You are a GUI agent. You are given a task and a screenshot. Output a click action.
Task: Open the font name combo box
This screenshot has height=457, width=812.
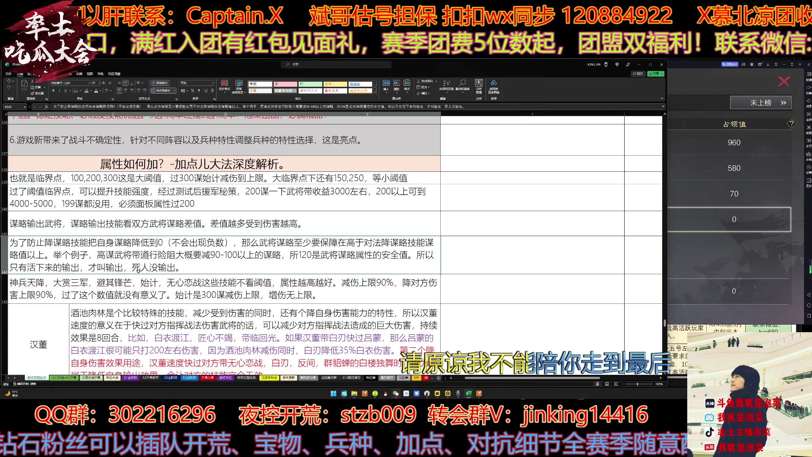pyautogui.click(x=70, y=83)
